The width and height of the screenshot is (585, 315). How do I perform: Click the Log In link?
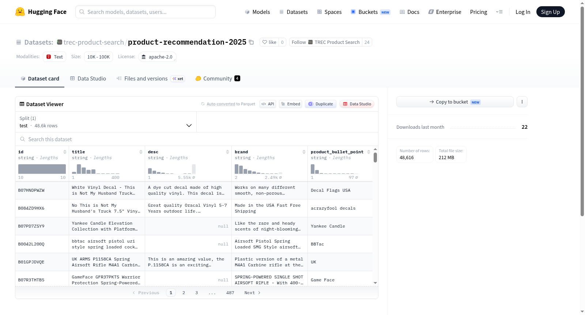point(523,12)
